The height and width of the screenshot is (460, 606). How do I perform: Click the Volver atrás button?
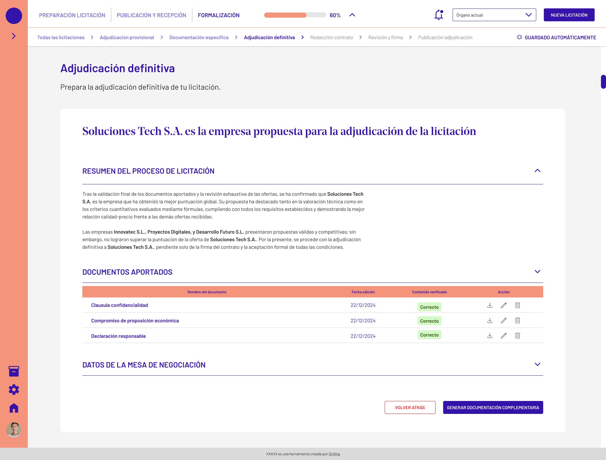(410, 408)
